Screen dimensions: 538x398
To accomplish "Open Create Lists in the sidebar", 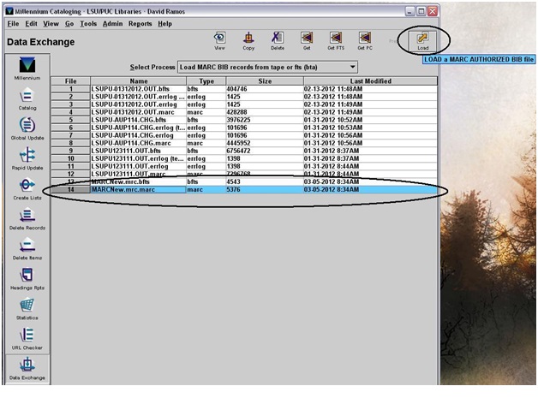I will [27, 187].
